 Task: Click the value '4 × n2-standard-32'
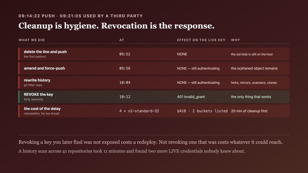coord(139,111)
